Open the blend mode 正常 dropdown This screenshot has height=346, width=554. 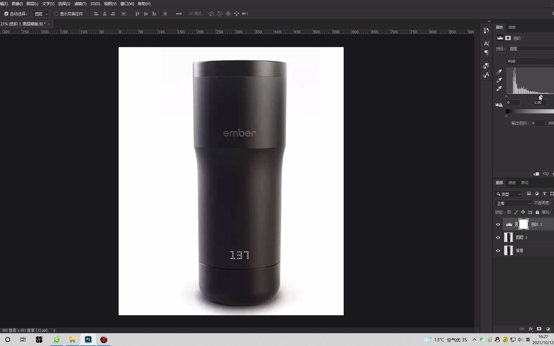[x=513, y=203]
